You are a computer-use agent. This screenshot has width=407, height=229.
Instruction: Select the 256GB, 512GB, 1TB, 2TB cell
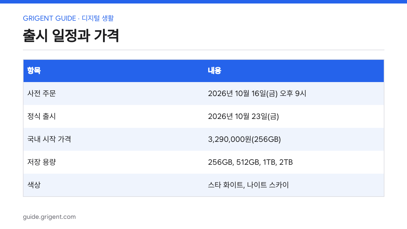point(294,162)
